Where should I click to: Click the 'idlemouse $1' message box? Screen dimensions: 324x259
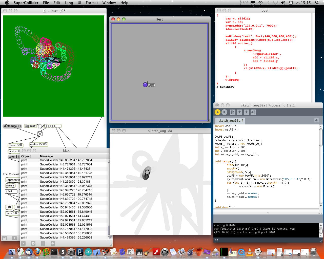click(12, 126)
